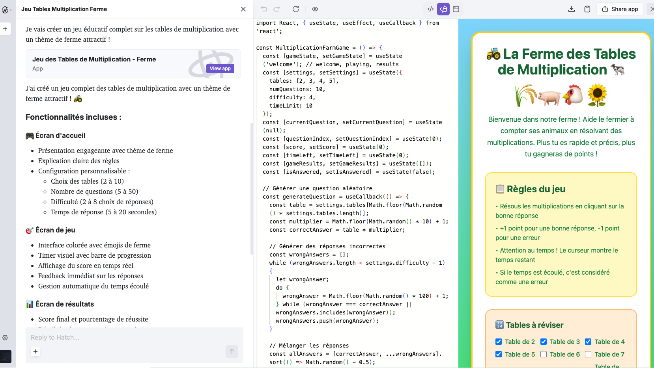Open the View app button
This screenshot has width=654, height=368.
[x=220, y=69]
